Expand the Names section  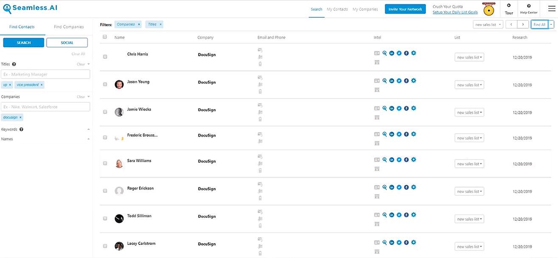(89, 139)
